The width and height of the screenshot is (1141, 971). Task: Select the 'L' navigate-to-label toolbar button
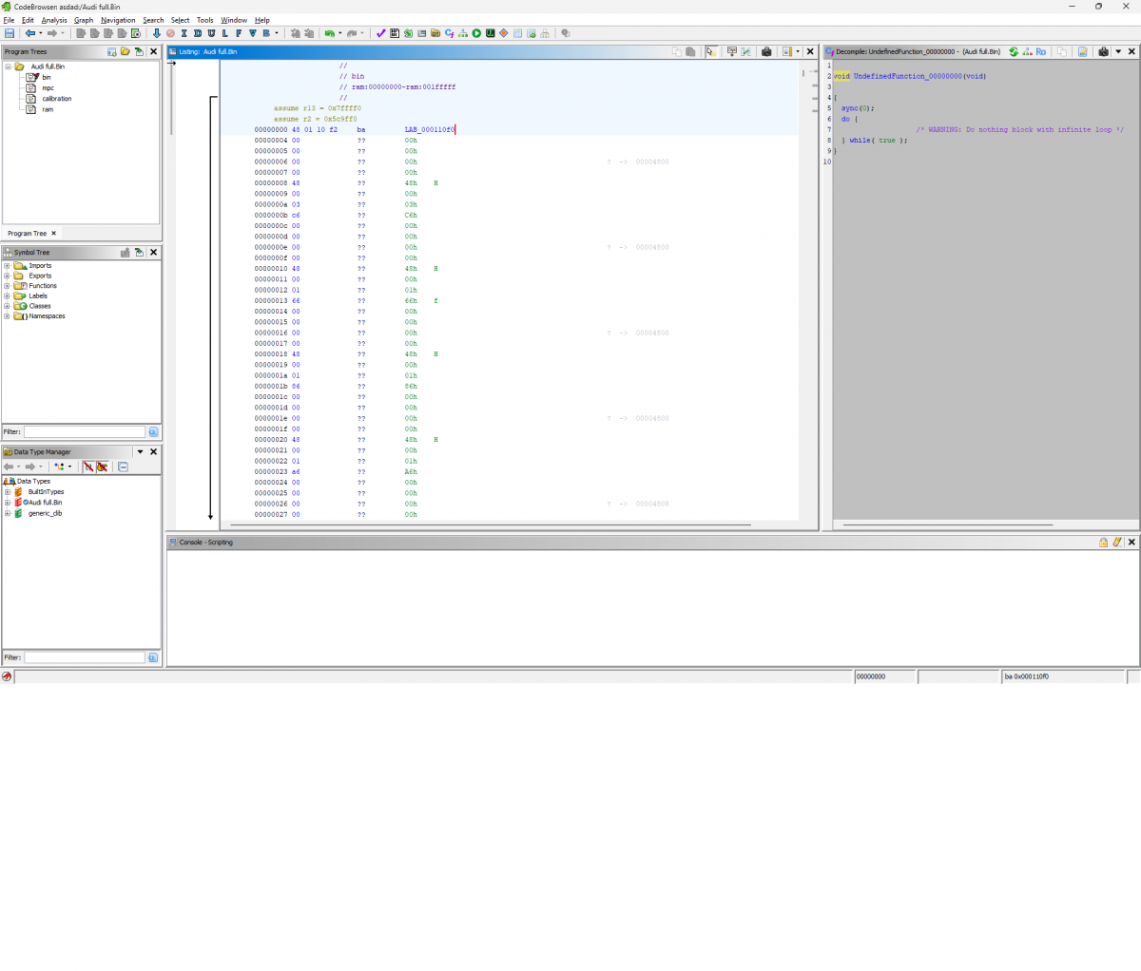[224, 33]
